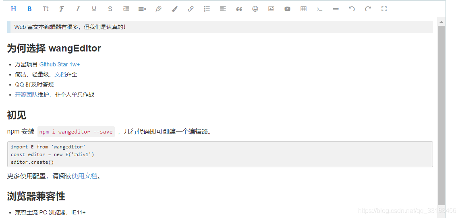Image resolution: width=460 pixels, height=218 pixels.
Task: Toggle fullscreen editor mode
Action: (x=384, y=9)
